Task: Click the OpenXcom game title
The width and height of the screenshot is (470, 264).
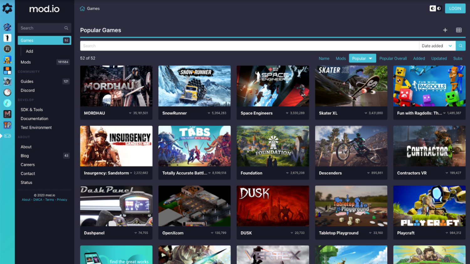Action: click(x=173, y=233)
